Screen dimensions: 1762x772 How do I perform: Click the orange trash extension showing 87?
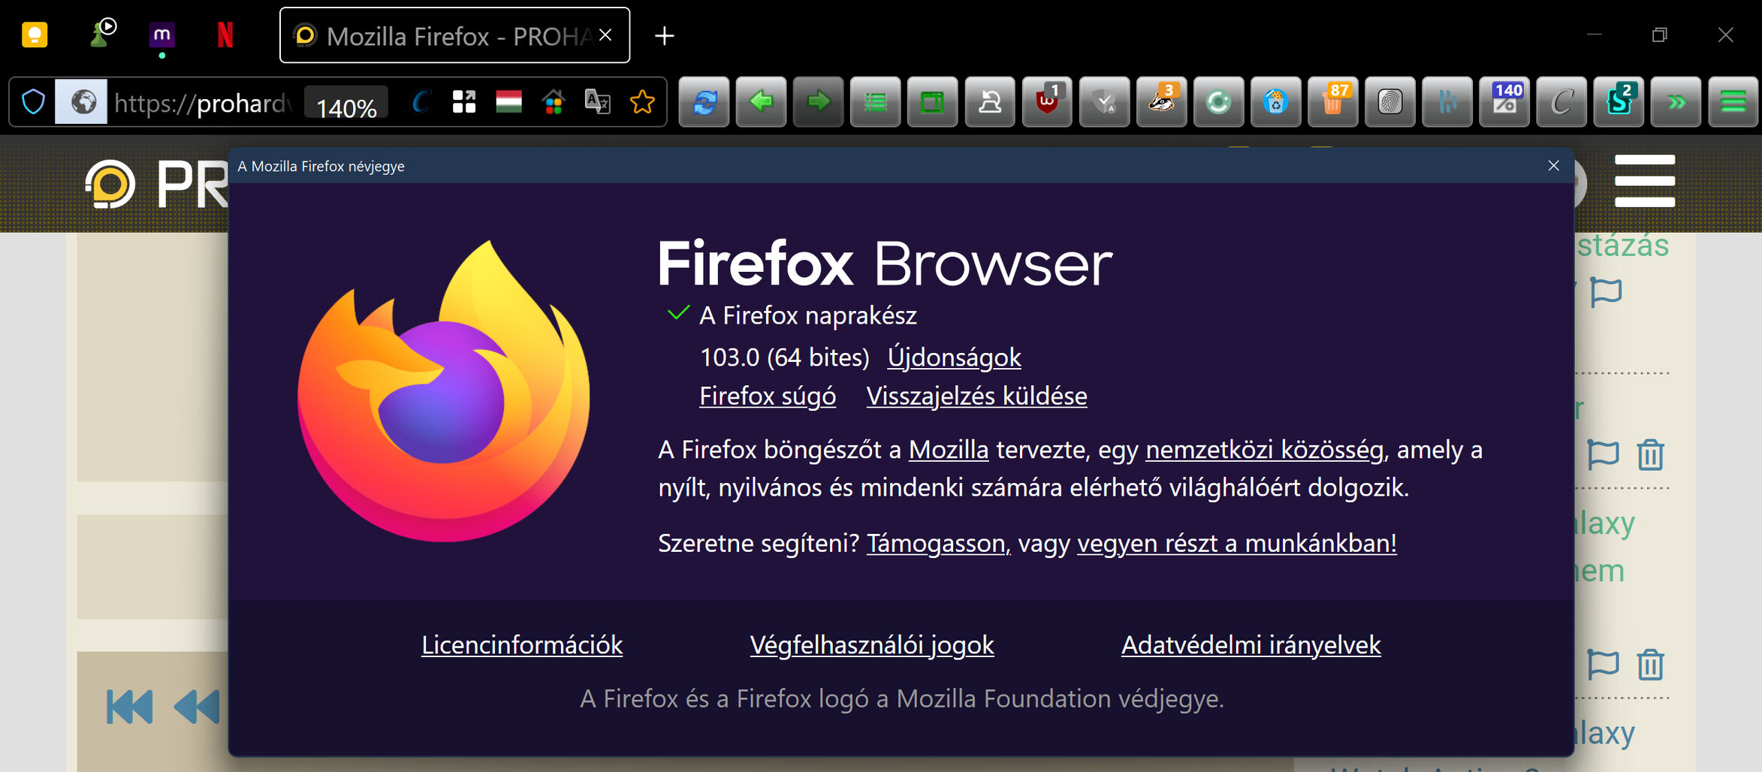[1332, 101]
